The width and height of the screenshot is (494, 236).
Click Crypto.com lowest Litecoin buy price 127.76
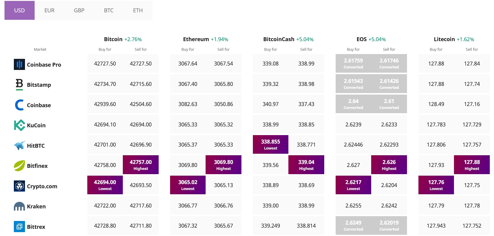(x=436, y=185)
